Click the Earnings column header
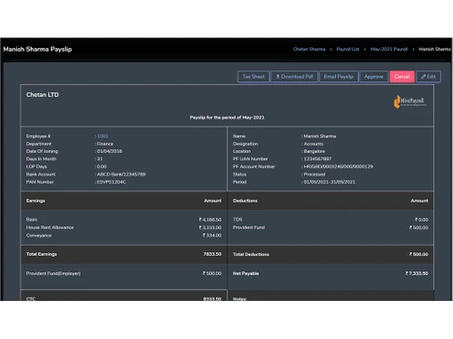The height and width of the screenshot is (339, 453). pos(35,201)
